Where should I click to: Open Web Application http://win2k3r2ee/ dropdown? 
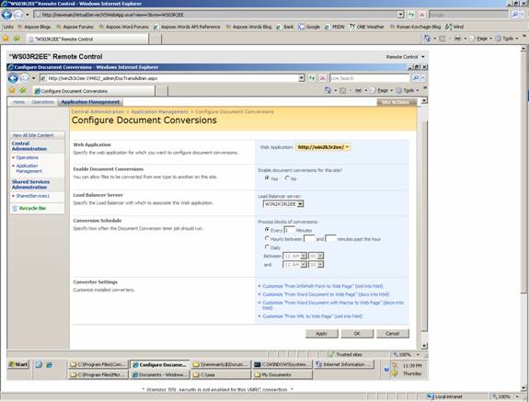click(x=323, y=147)
